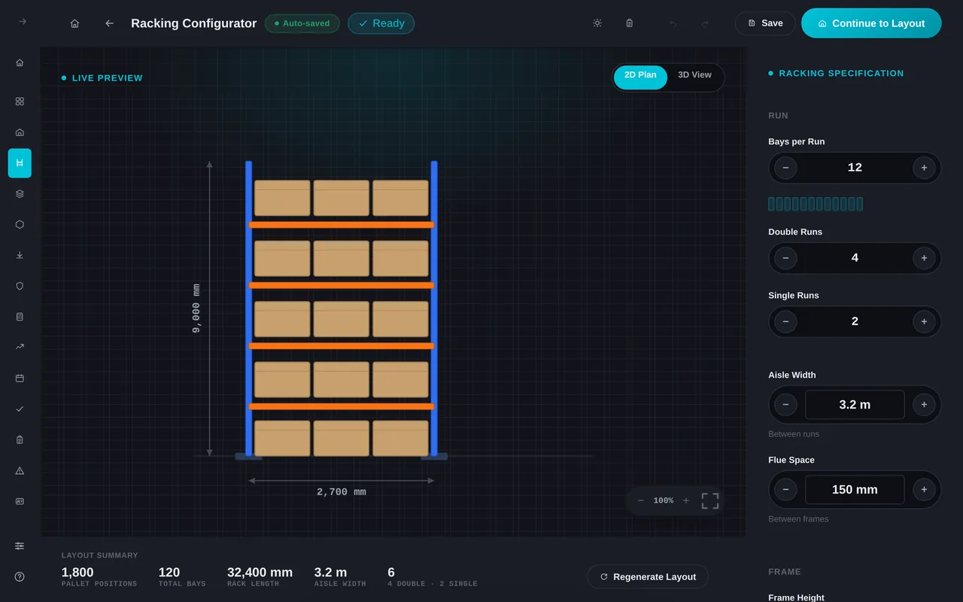Image resolution: width=963 pixels, height=602 pixels.
Task: Open the dashboard grid icon in the sidebar
Action: tap(20, 101)
